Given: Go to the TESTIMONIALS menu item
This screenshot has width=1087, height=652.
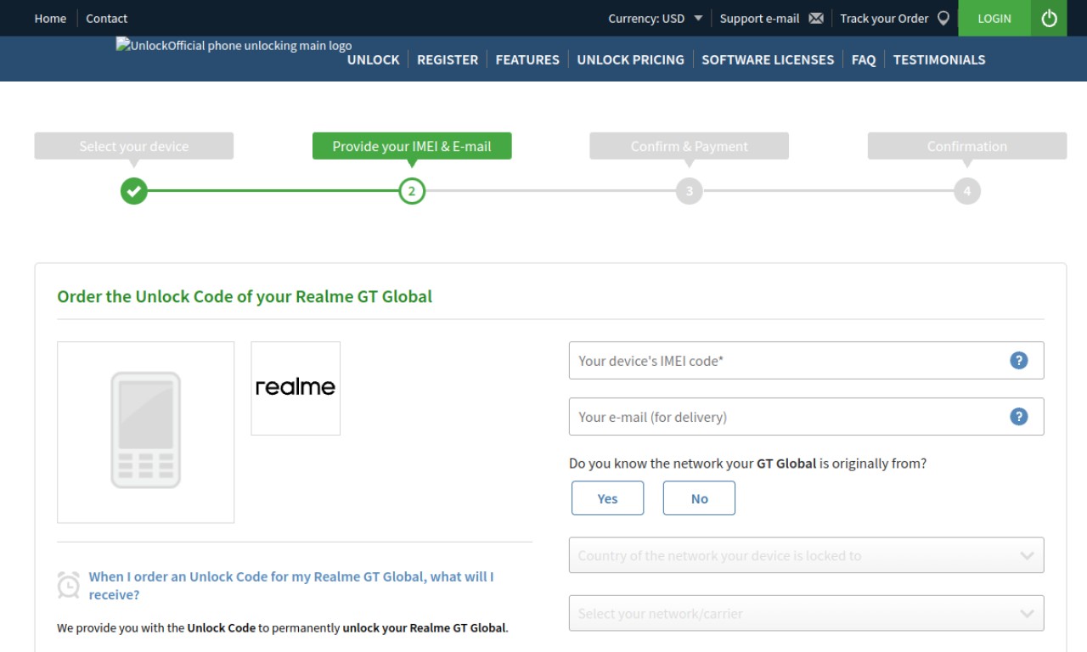Looking at the screenshot, I should tap(939, 59).
